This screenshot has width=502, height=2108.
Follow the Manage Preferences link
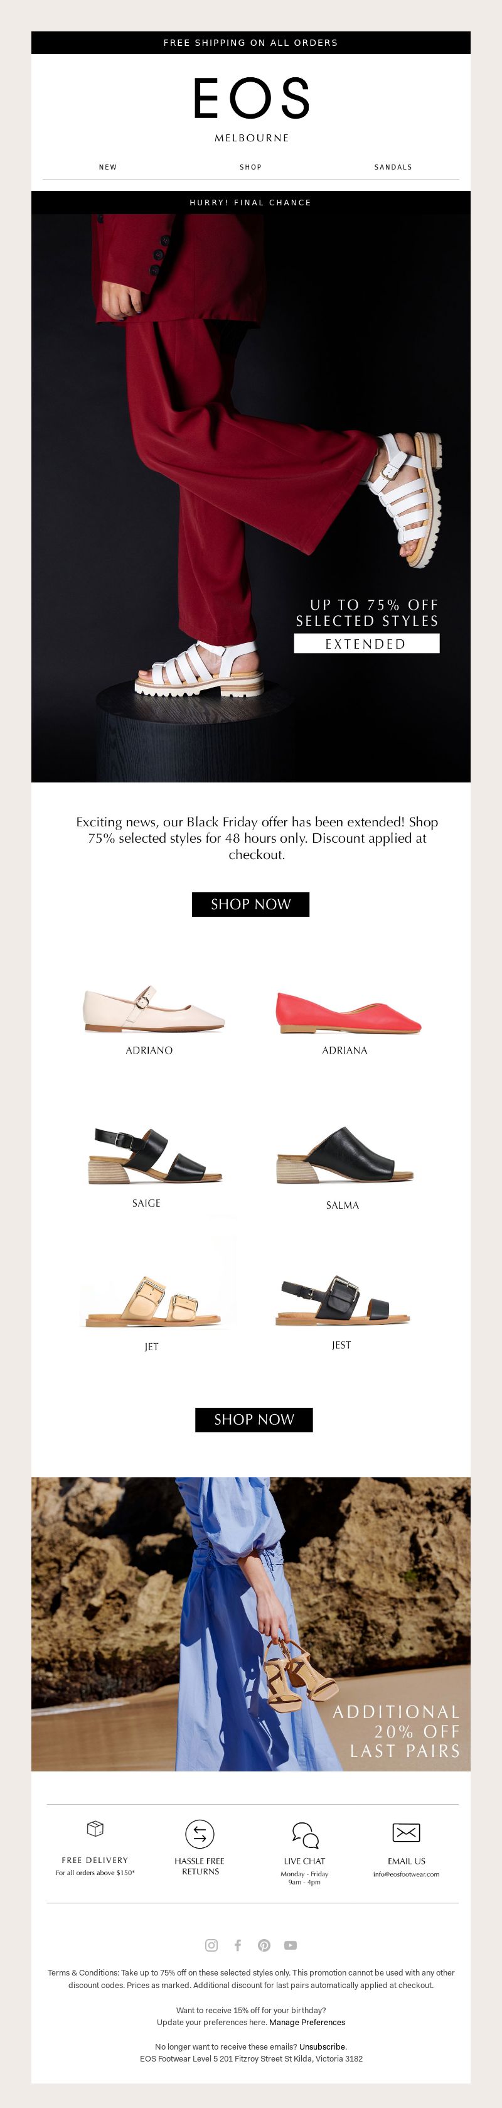(x=307, y=2022)
